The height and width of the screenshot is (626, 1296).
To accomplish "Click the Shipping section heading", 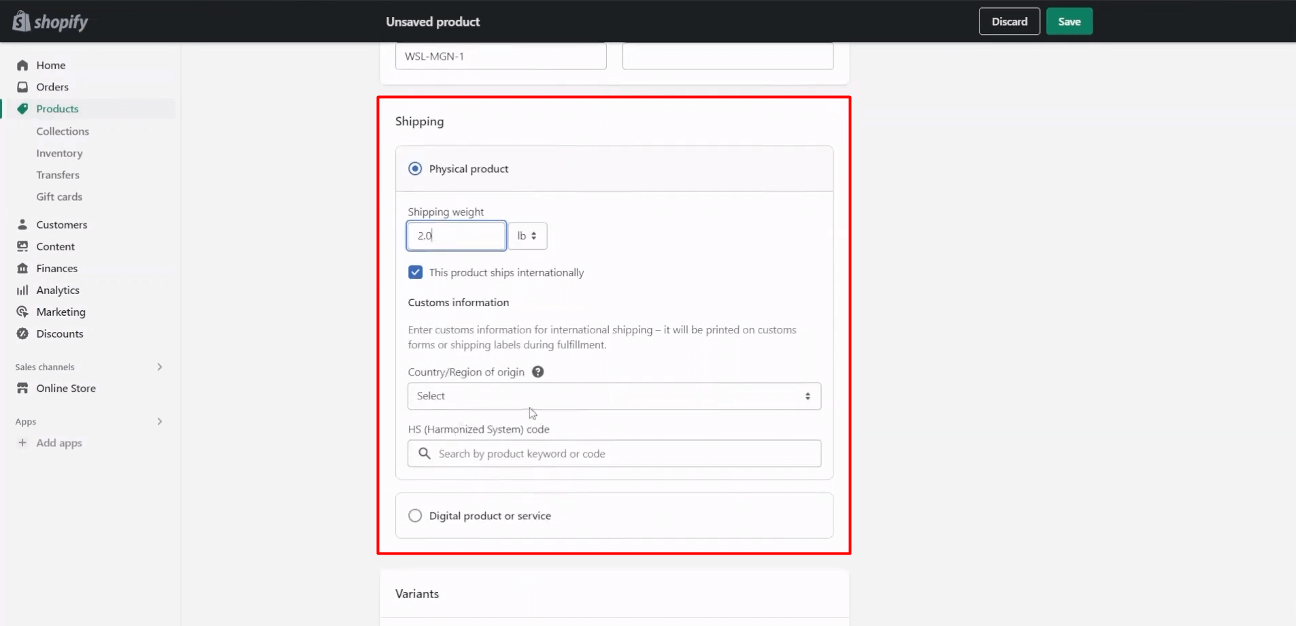I will pyautogui.click(x=420, y=121).
